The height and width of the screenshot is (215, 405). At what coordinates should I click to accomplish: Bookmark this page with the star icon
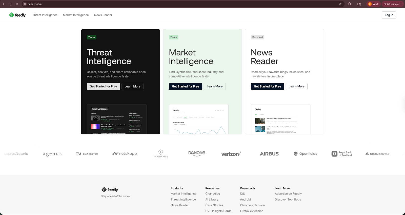340,4
